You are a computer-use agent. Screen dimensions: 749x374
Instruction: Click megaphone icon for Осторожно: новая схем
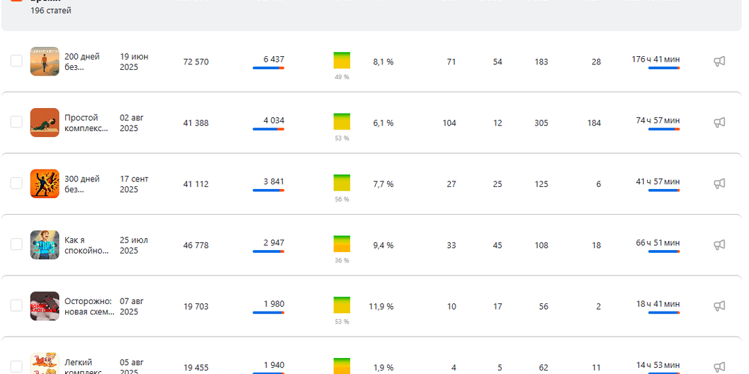[x=719, y=306]
